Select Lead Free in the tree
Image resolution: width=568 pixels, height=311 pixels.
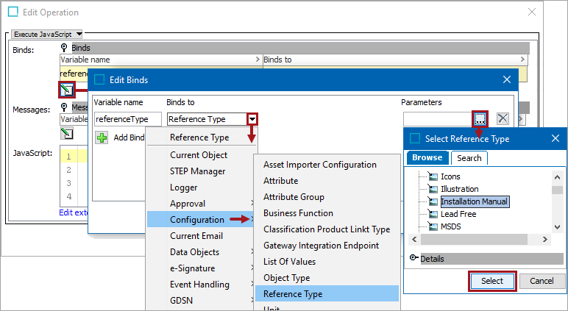458,214
